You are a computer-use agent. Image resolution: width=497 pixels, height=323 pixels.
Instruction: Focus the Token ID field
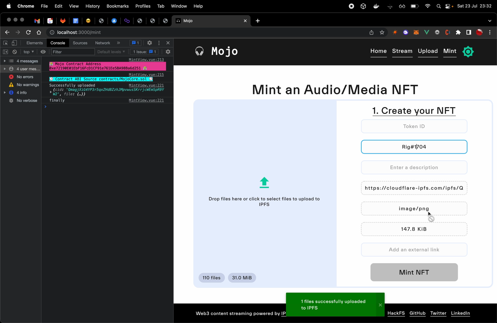[414, 126]
